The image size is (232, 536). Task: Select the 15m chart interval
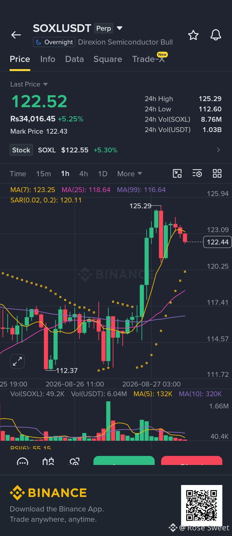pyautogui.click(x=43, y=174)
